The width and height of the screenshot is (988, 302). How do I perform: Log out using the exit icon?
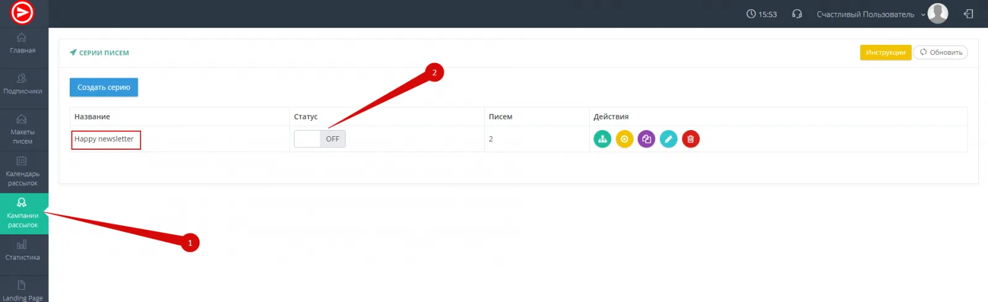(968, 14)
